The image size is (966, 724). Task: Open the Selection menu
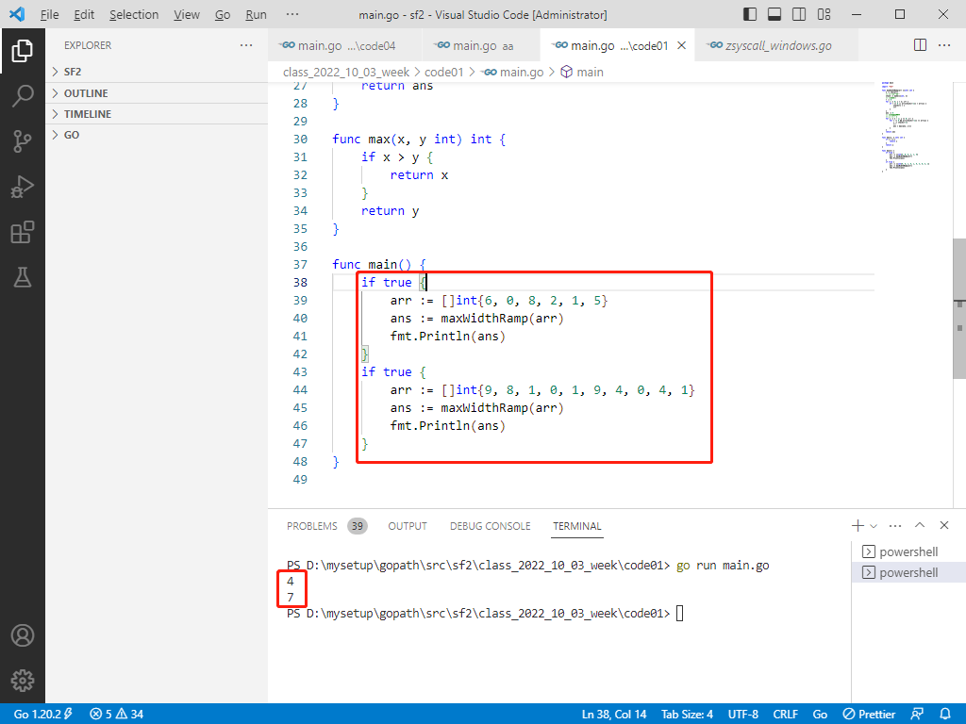134,14
